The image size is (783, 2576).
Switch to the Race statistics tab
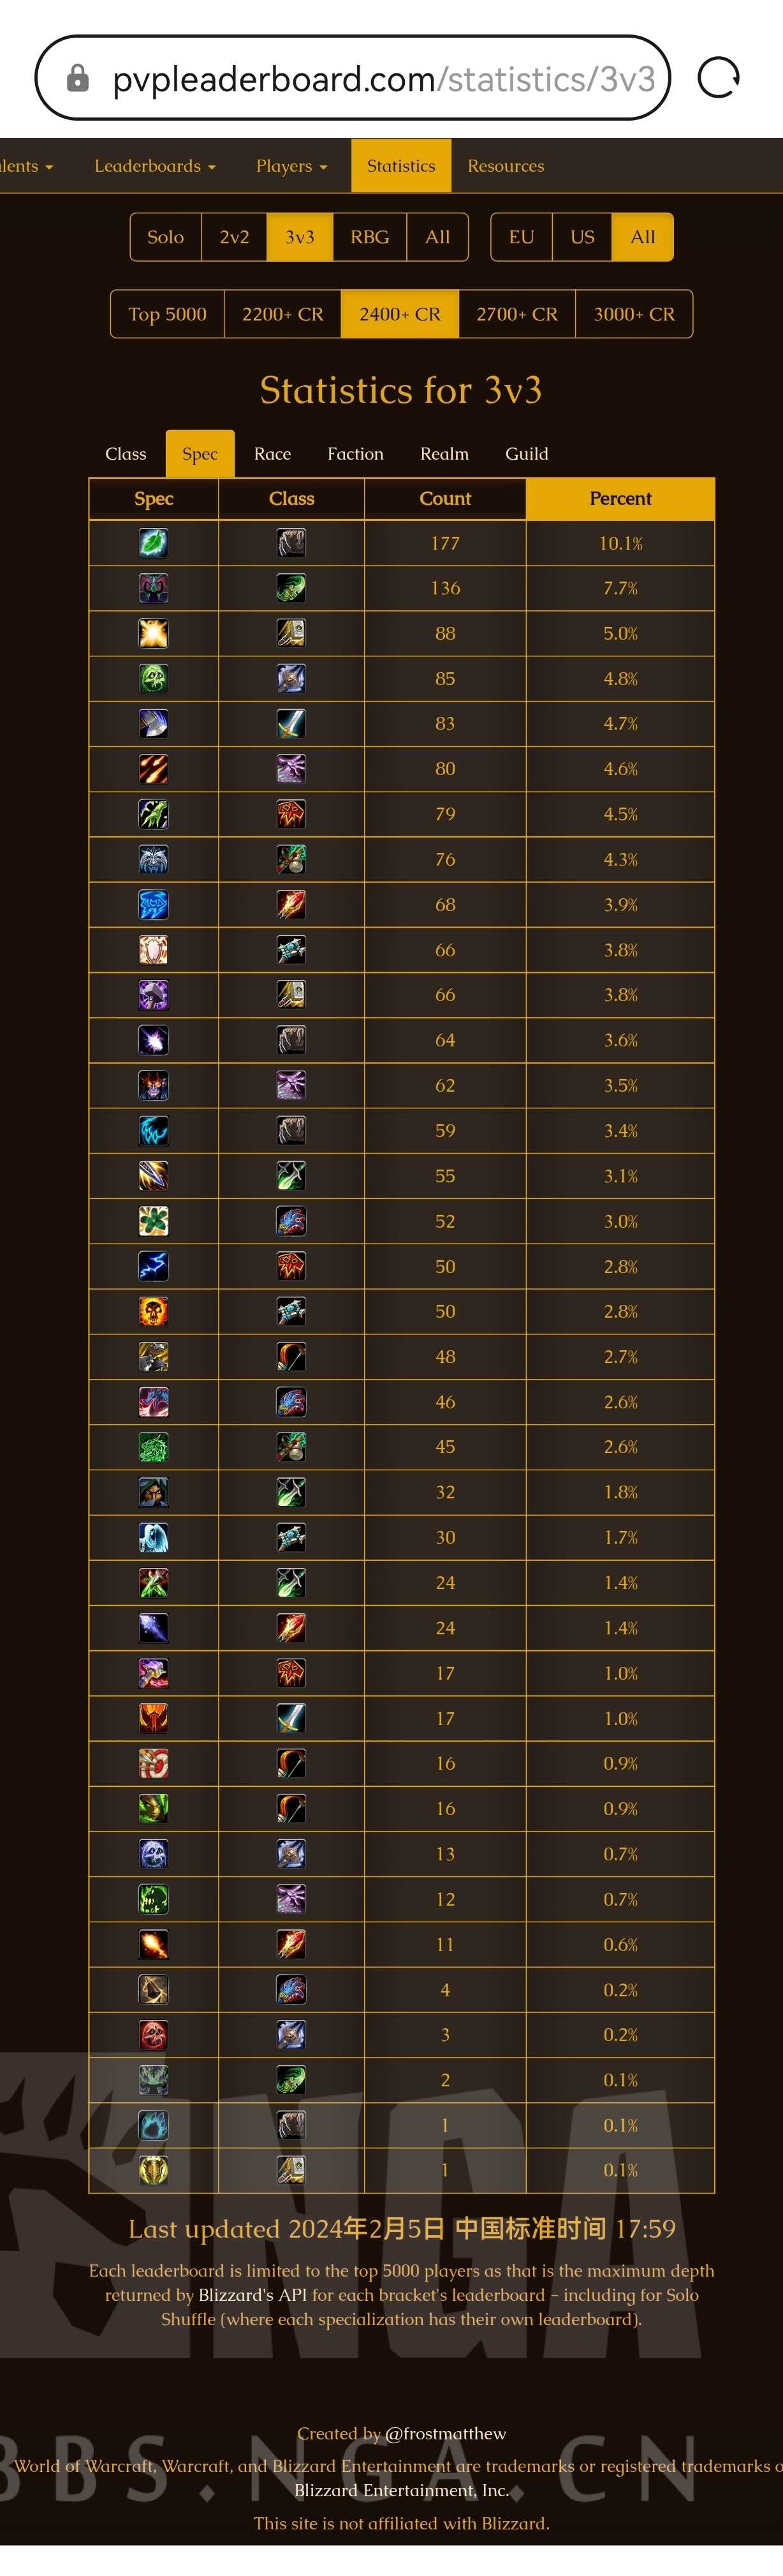coord(273,454)
